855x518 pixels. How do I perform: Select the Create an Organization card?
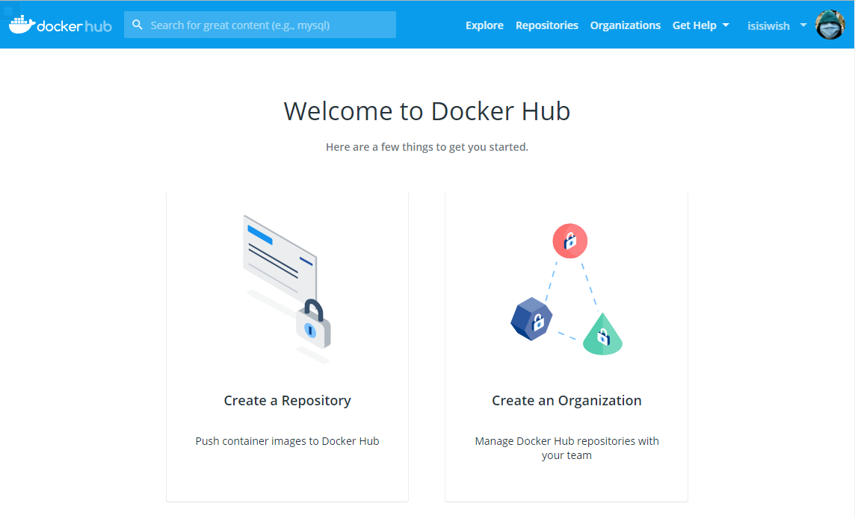(567, 346)
